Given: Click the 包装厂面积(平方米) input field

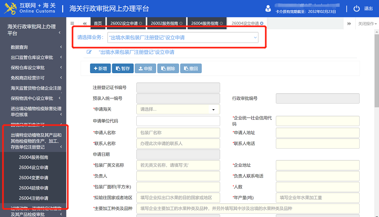Looking at the screenshot, I should (x=178, y=187).
